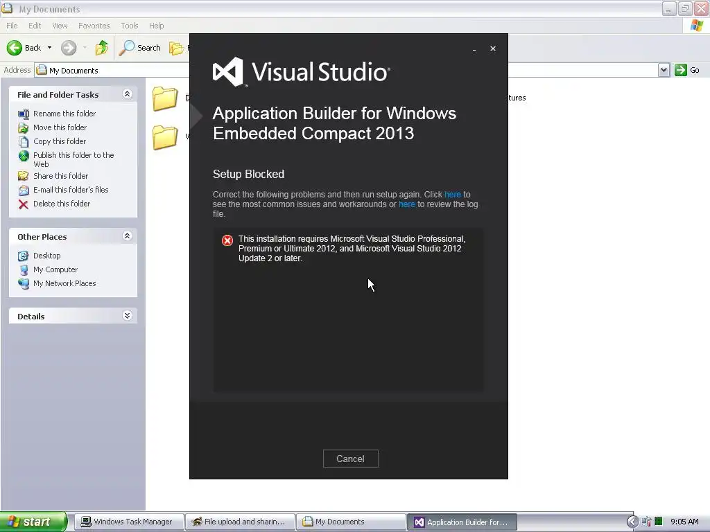Viewport: 710px width, 532px height.
Task: Minimize the Visual Studio setup dialog
Action: tap(474, 49)
